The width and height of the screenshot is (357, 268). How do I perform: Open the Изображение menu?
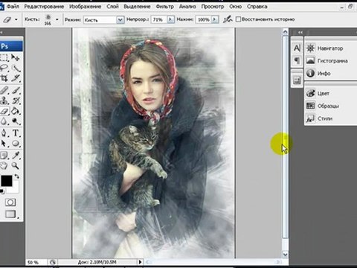pos(85,7)
